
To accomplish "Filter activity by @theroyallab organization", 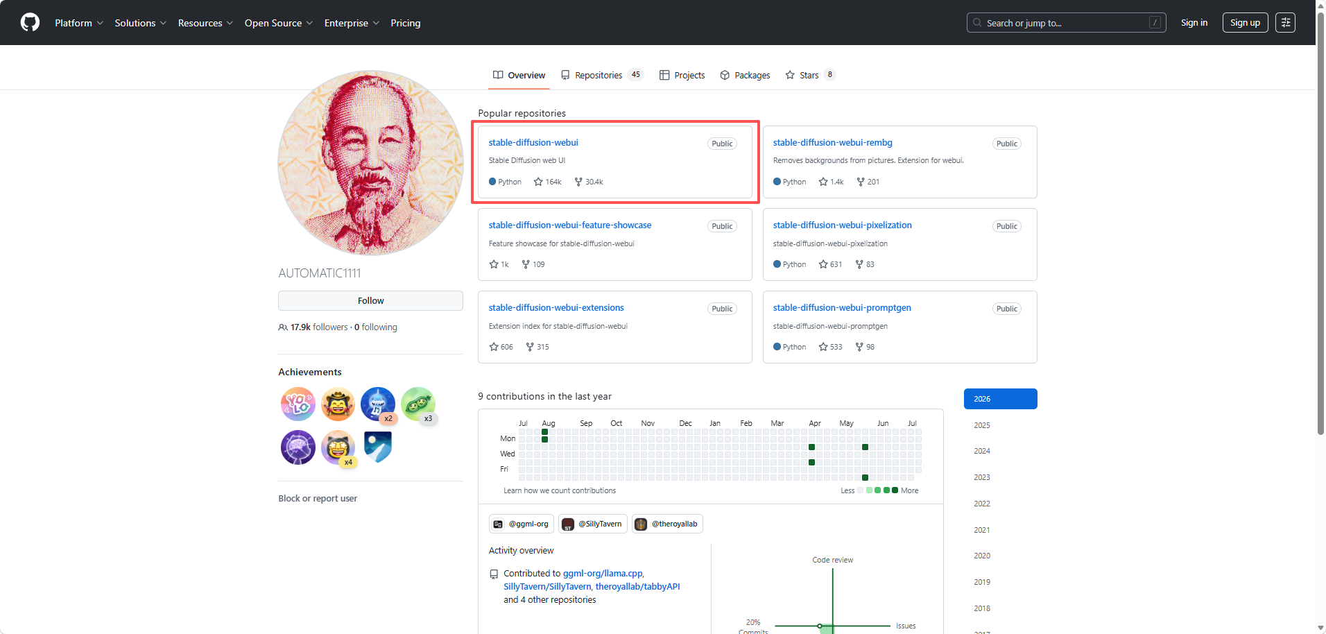I will pyautogui.click(x=667, y=524).
